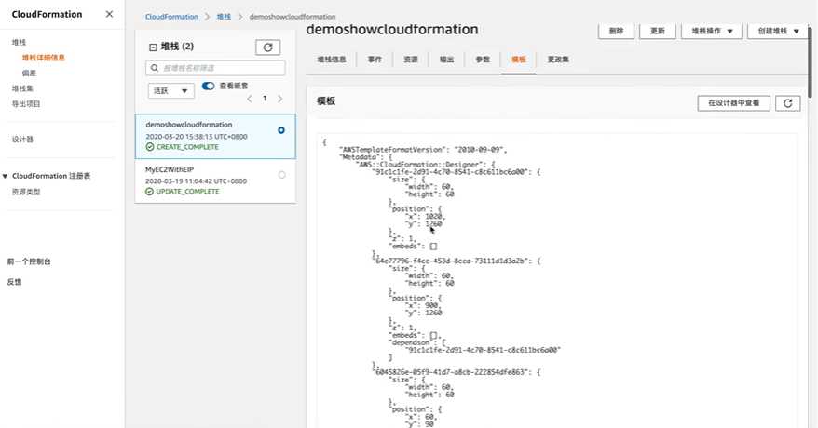
Task: Toggle the 查看嵌套 (view nested) switch
Action: (208, 86)
